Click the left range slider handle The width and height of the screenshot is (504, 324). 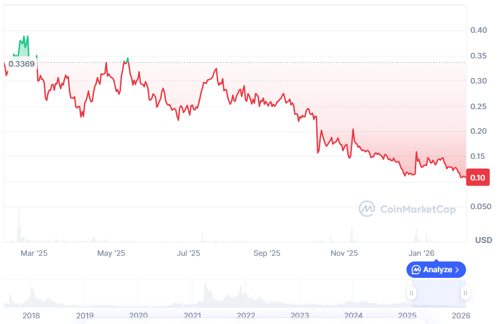coord(411,293)
